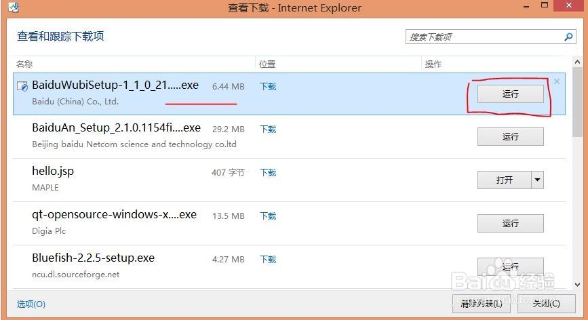Click the vertical scrollbar thumb
Viewport: 588px width, 320px height.
click(578, 102)
